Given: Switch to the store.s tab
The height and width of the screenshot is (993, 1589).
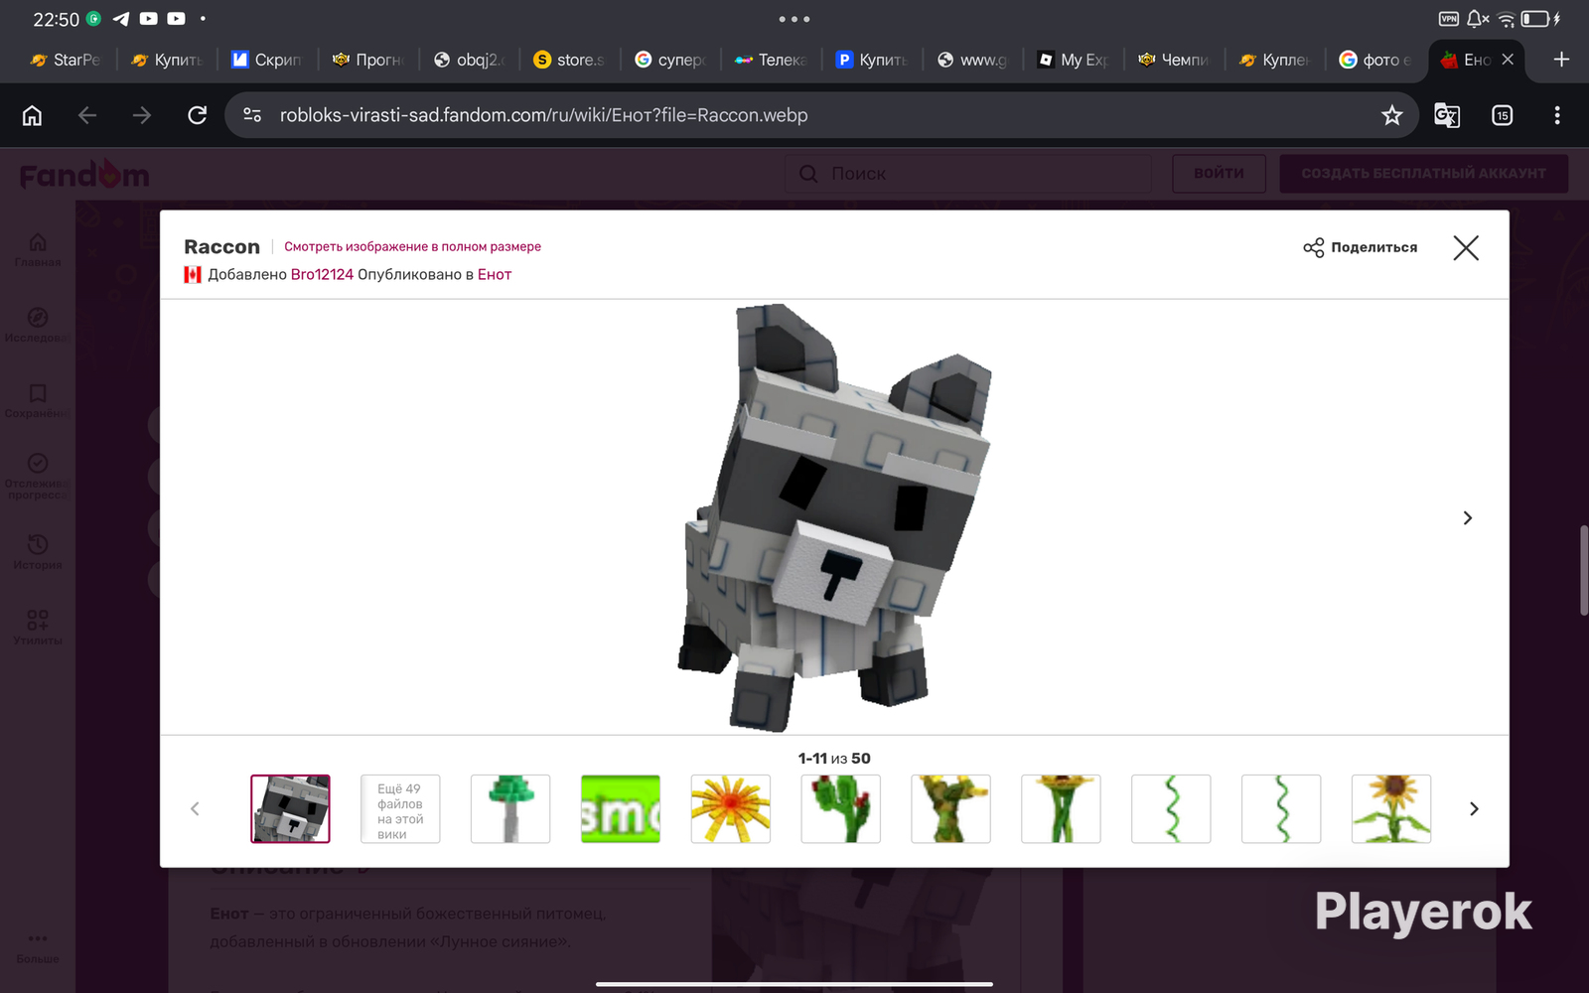Looking at the screenshot, I should [569, 60].
